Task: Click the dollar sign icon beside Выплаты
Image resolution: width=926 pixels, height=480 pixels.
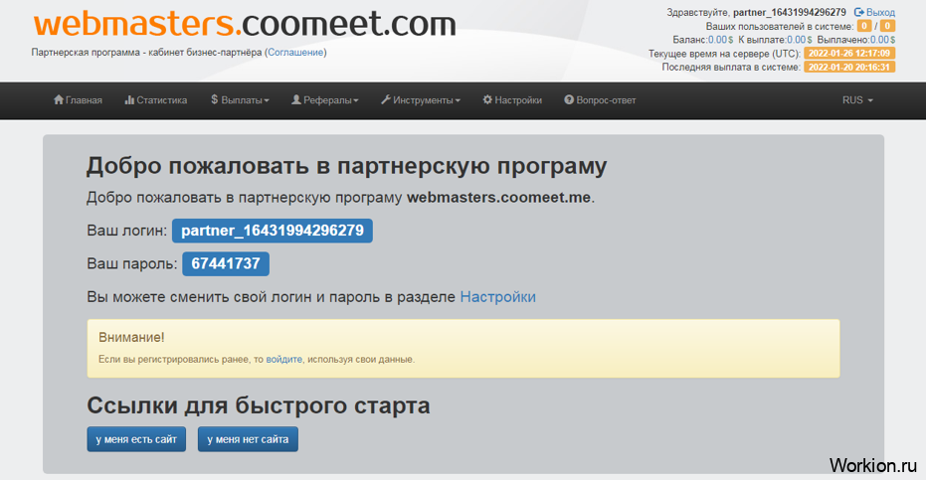Action: tap(215, 99)
